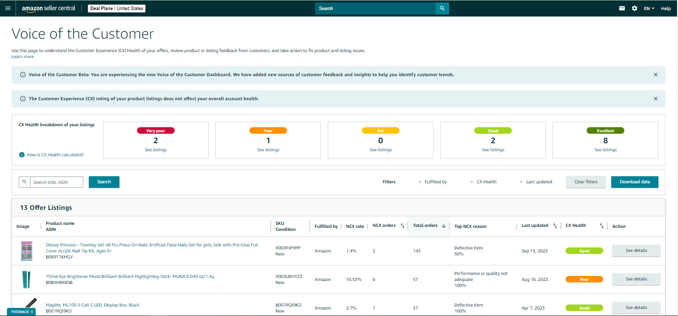Open How is CX Health calculated link
The image size is (678, 316).
pyautogui.click(x=55, y=155)
